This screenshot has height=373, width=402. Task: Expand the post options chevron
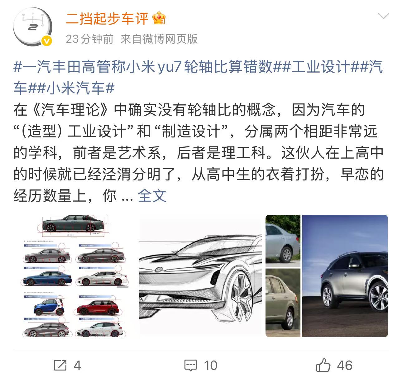(383, 16)
